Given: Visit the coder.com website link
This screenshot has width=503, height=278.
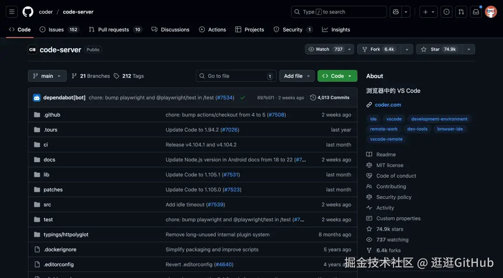Looking at the screenshot, I should coord(388,105).
